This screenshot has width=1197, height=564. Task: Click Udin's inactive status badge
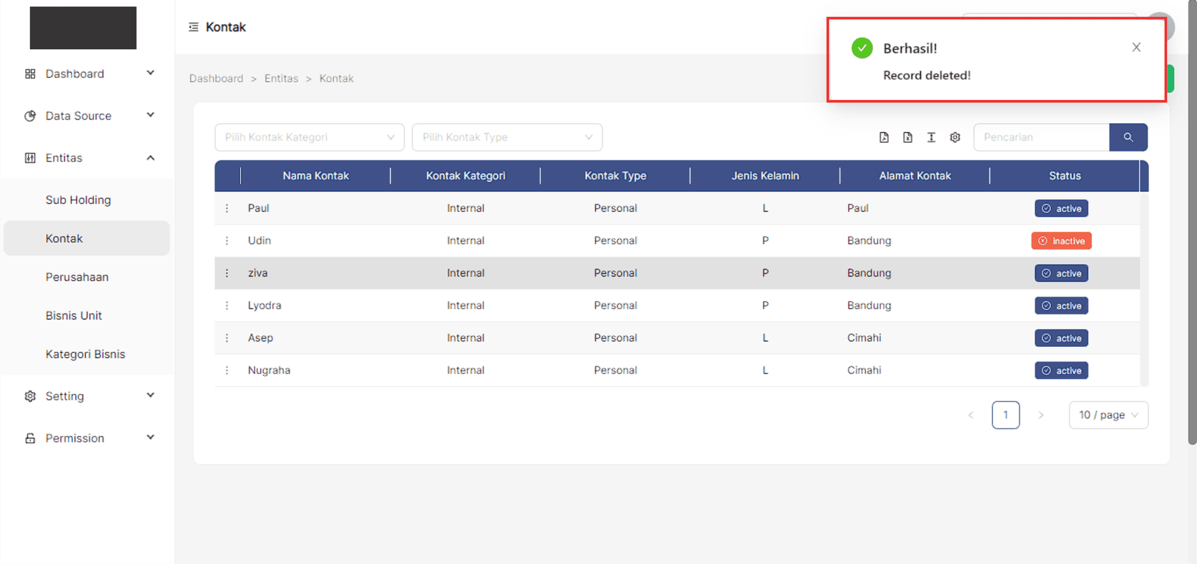click(1061, 241)
